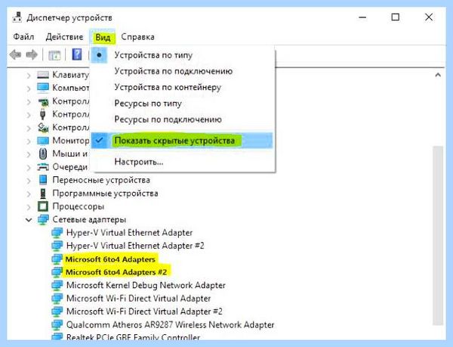Expand the Мыши tree node chevron

click(x=29, y=154)
